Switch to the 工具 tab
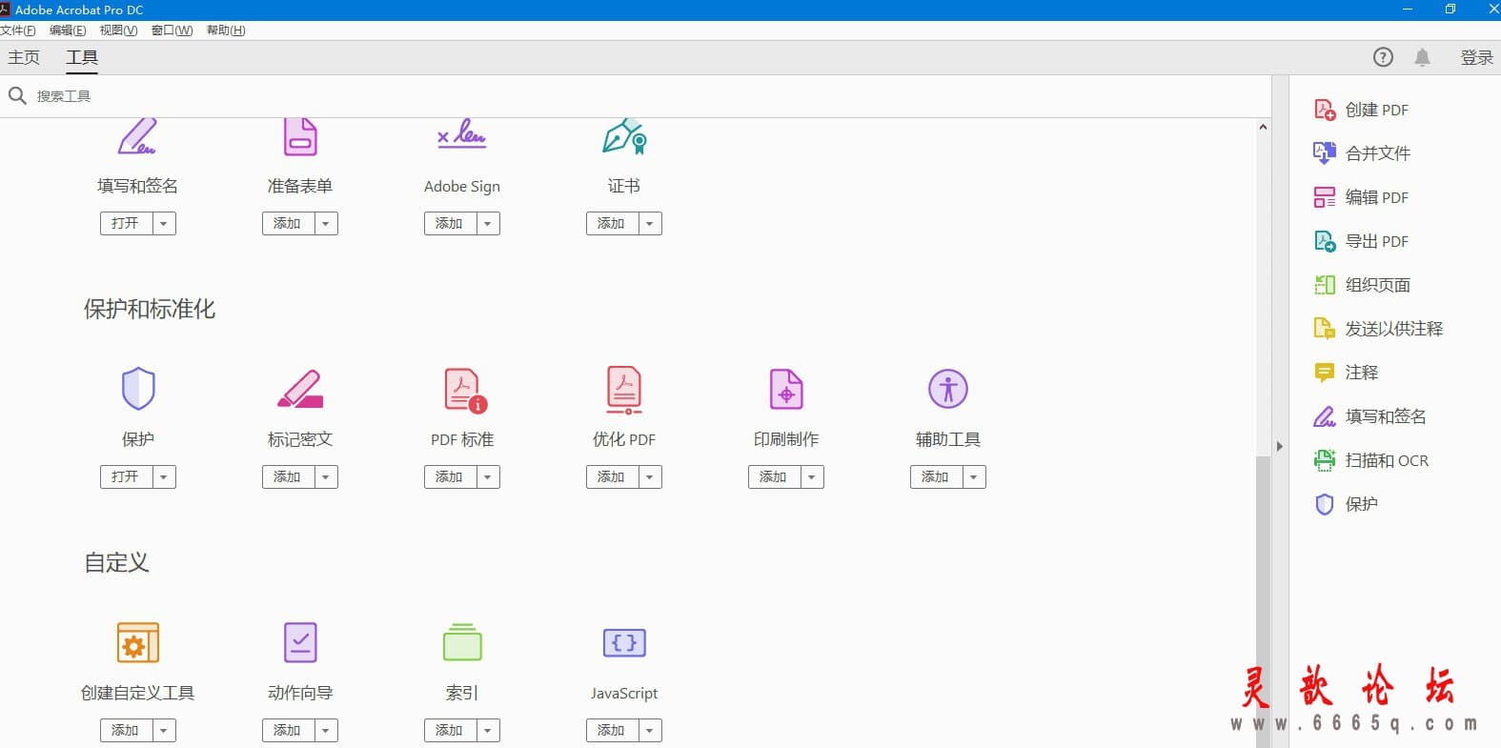 click(82, 57)
